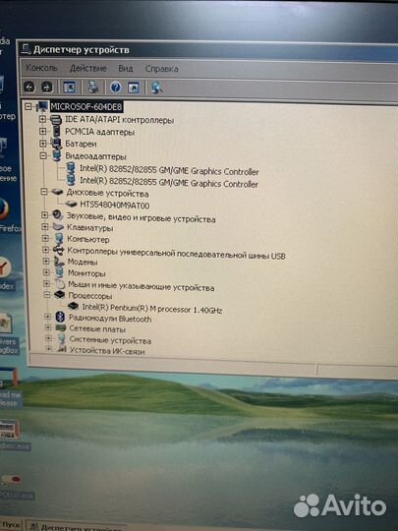
Task: Click the Компьютер category icon
Action: (x=59, y=238)
